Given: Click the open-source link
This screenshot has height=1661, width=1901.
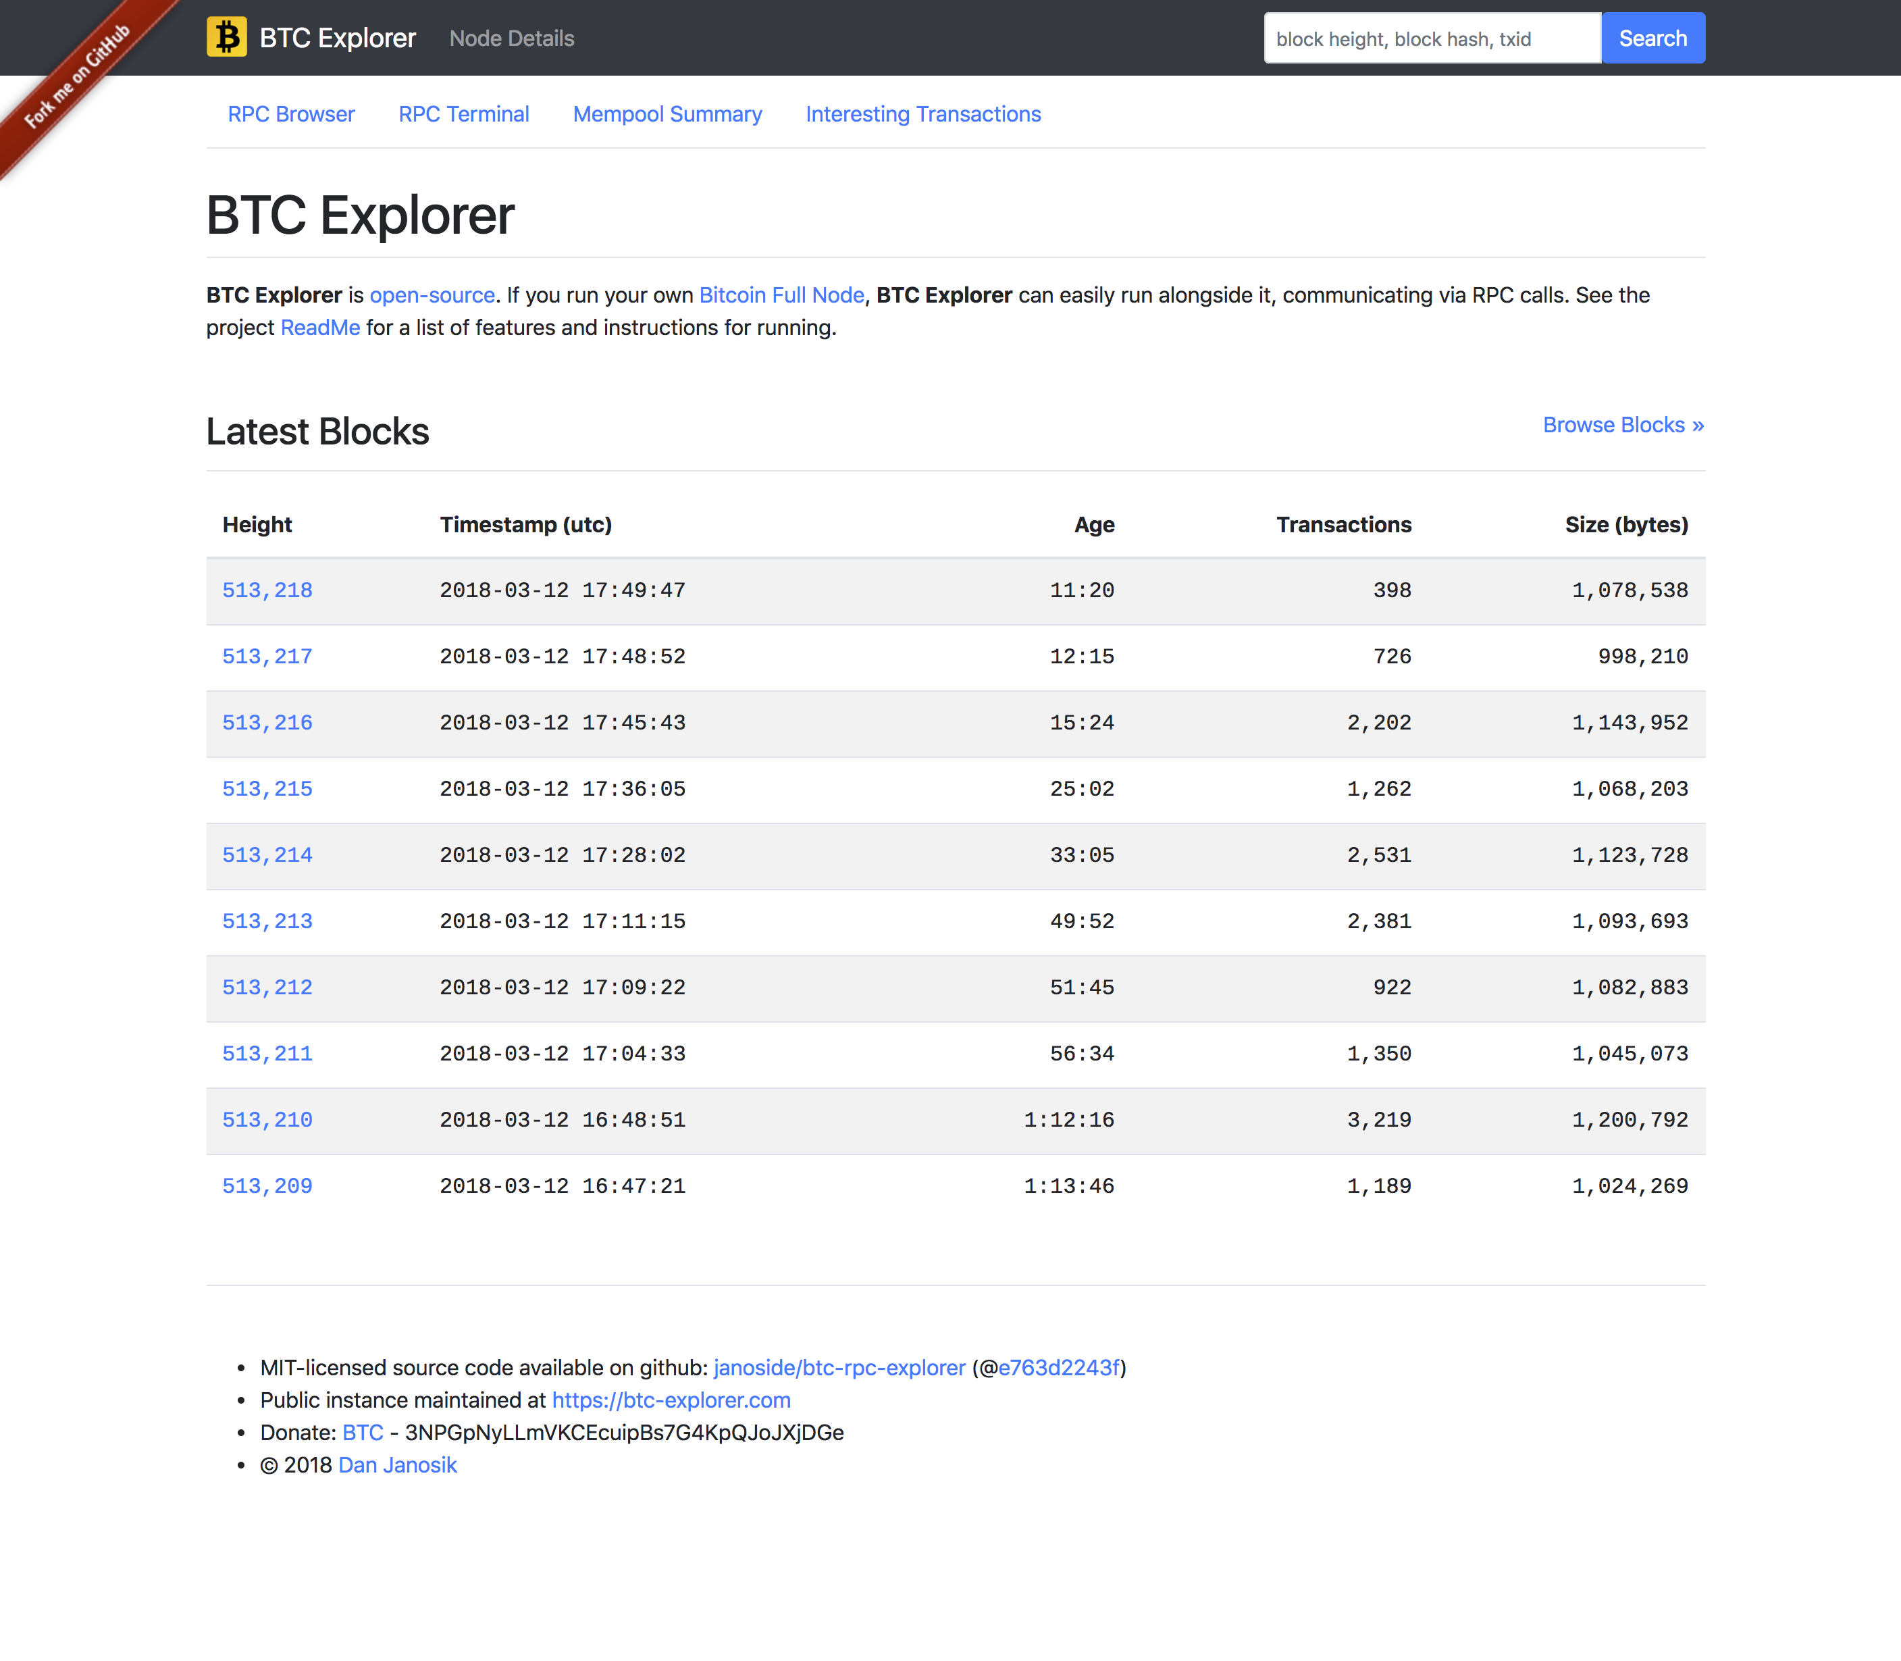Looking at the screenshot, I should pyautogui.click(x=432, y=296).
